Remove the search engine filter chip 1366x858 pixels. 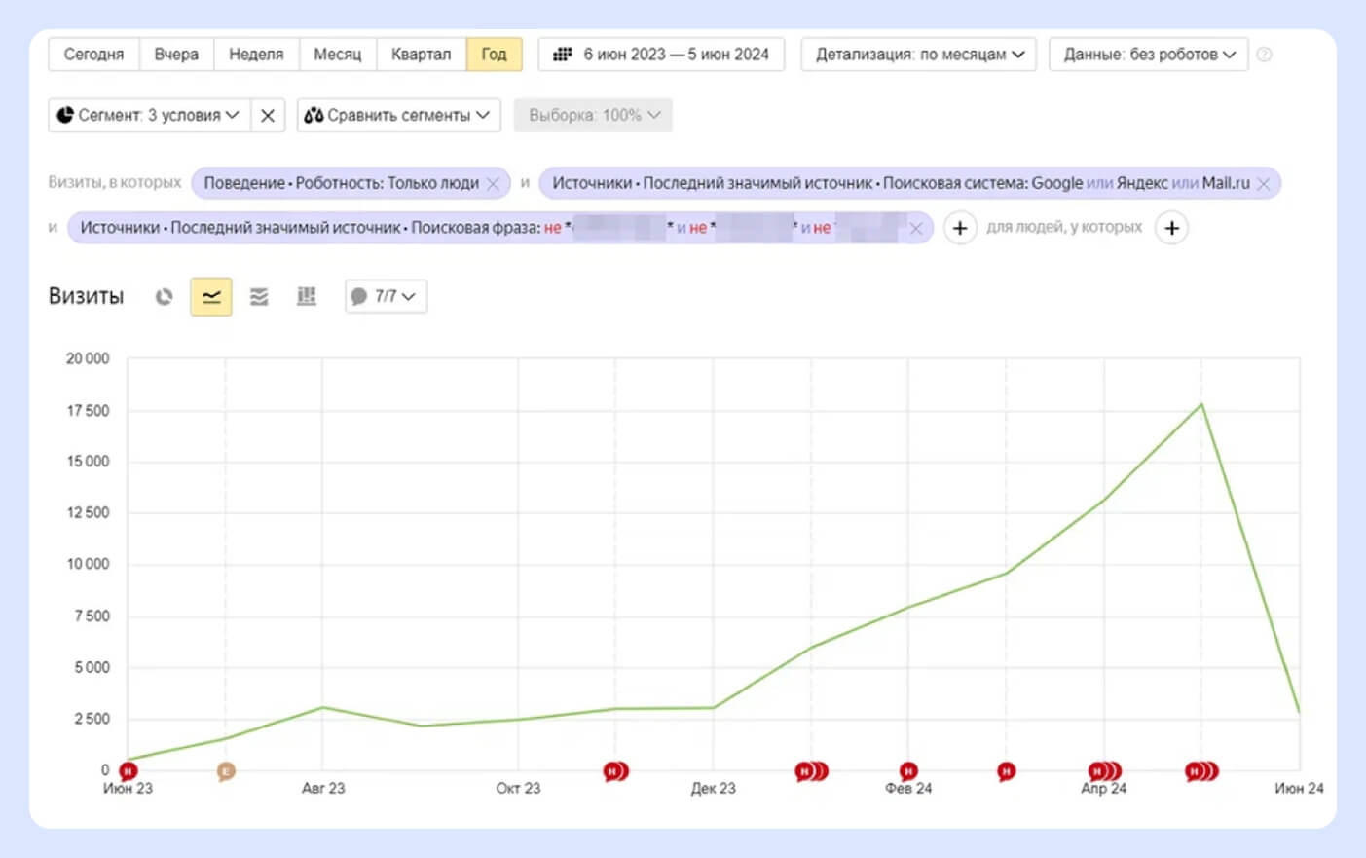click(x=1263, y=183)
